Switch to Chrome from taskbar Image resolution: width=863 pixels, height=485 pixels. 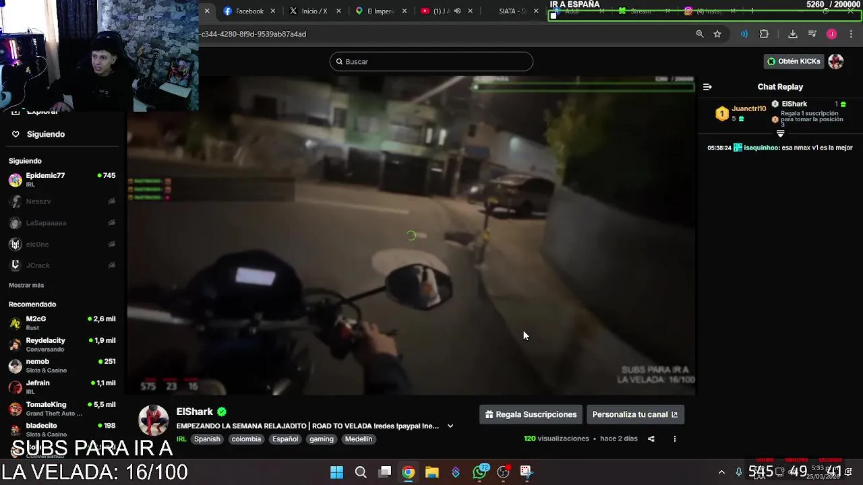pos(409,472)
